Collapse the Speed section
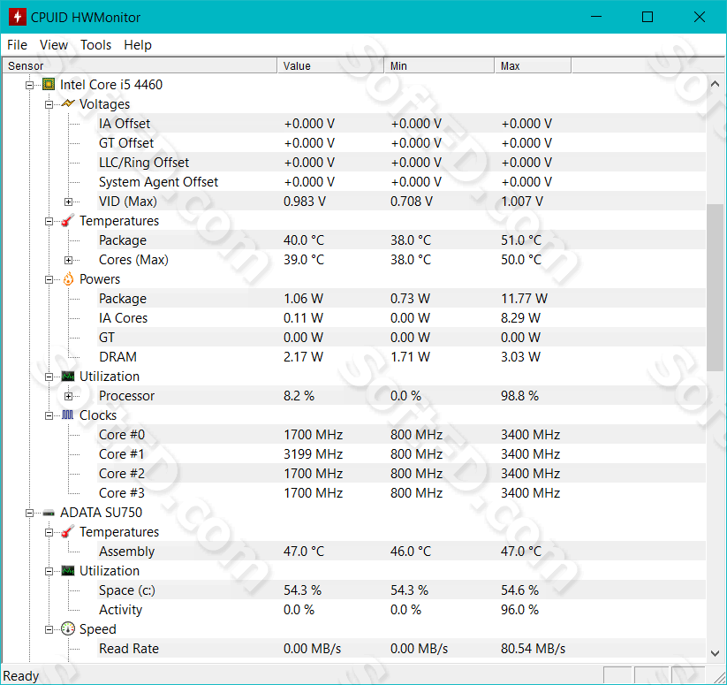Viewport: 727px width, 685px height. tap(49, 629)
